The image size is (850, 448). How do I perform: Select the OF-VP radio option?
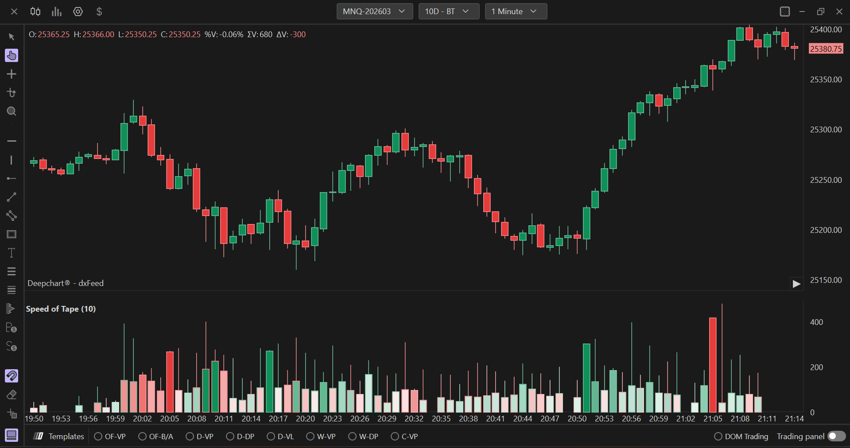[98, 436]
